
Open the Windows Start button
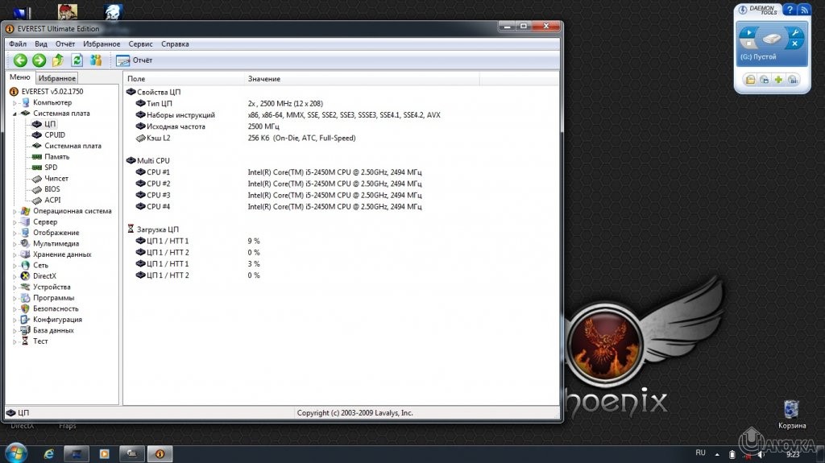pyautogui.click(x=15, y=453)
